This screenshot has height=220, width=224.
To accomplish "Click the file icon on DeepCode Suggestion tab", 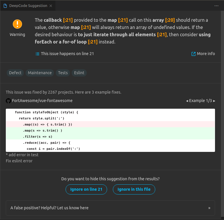I will tap(5, 6).
